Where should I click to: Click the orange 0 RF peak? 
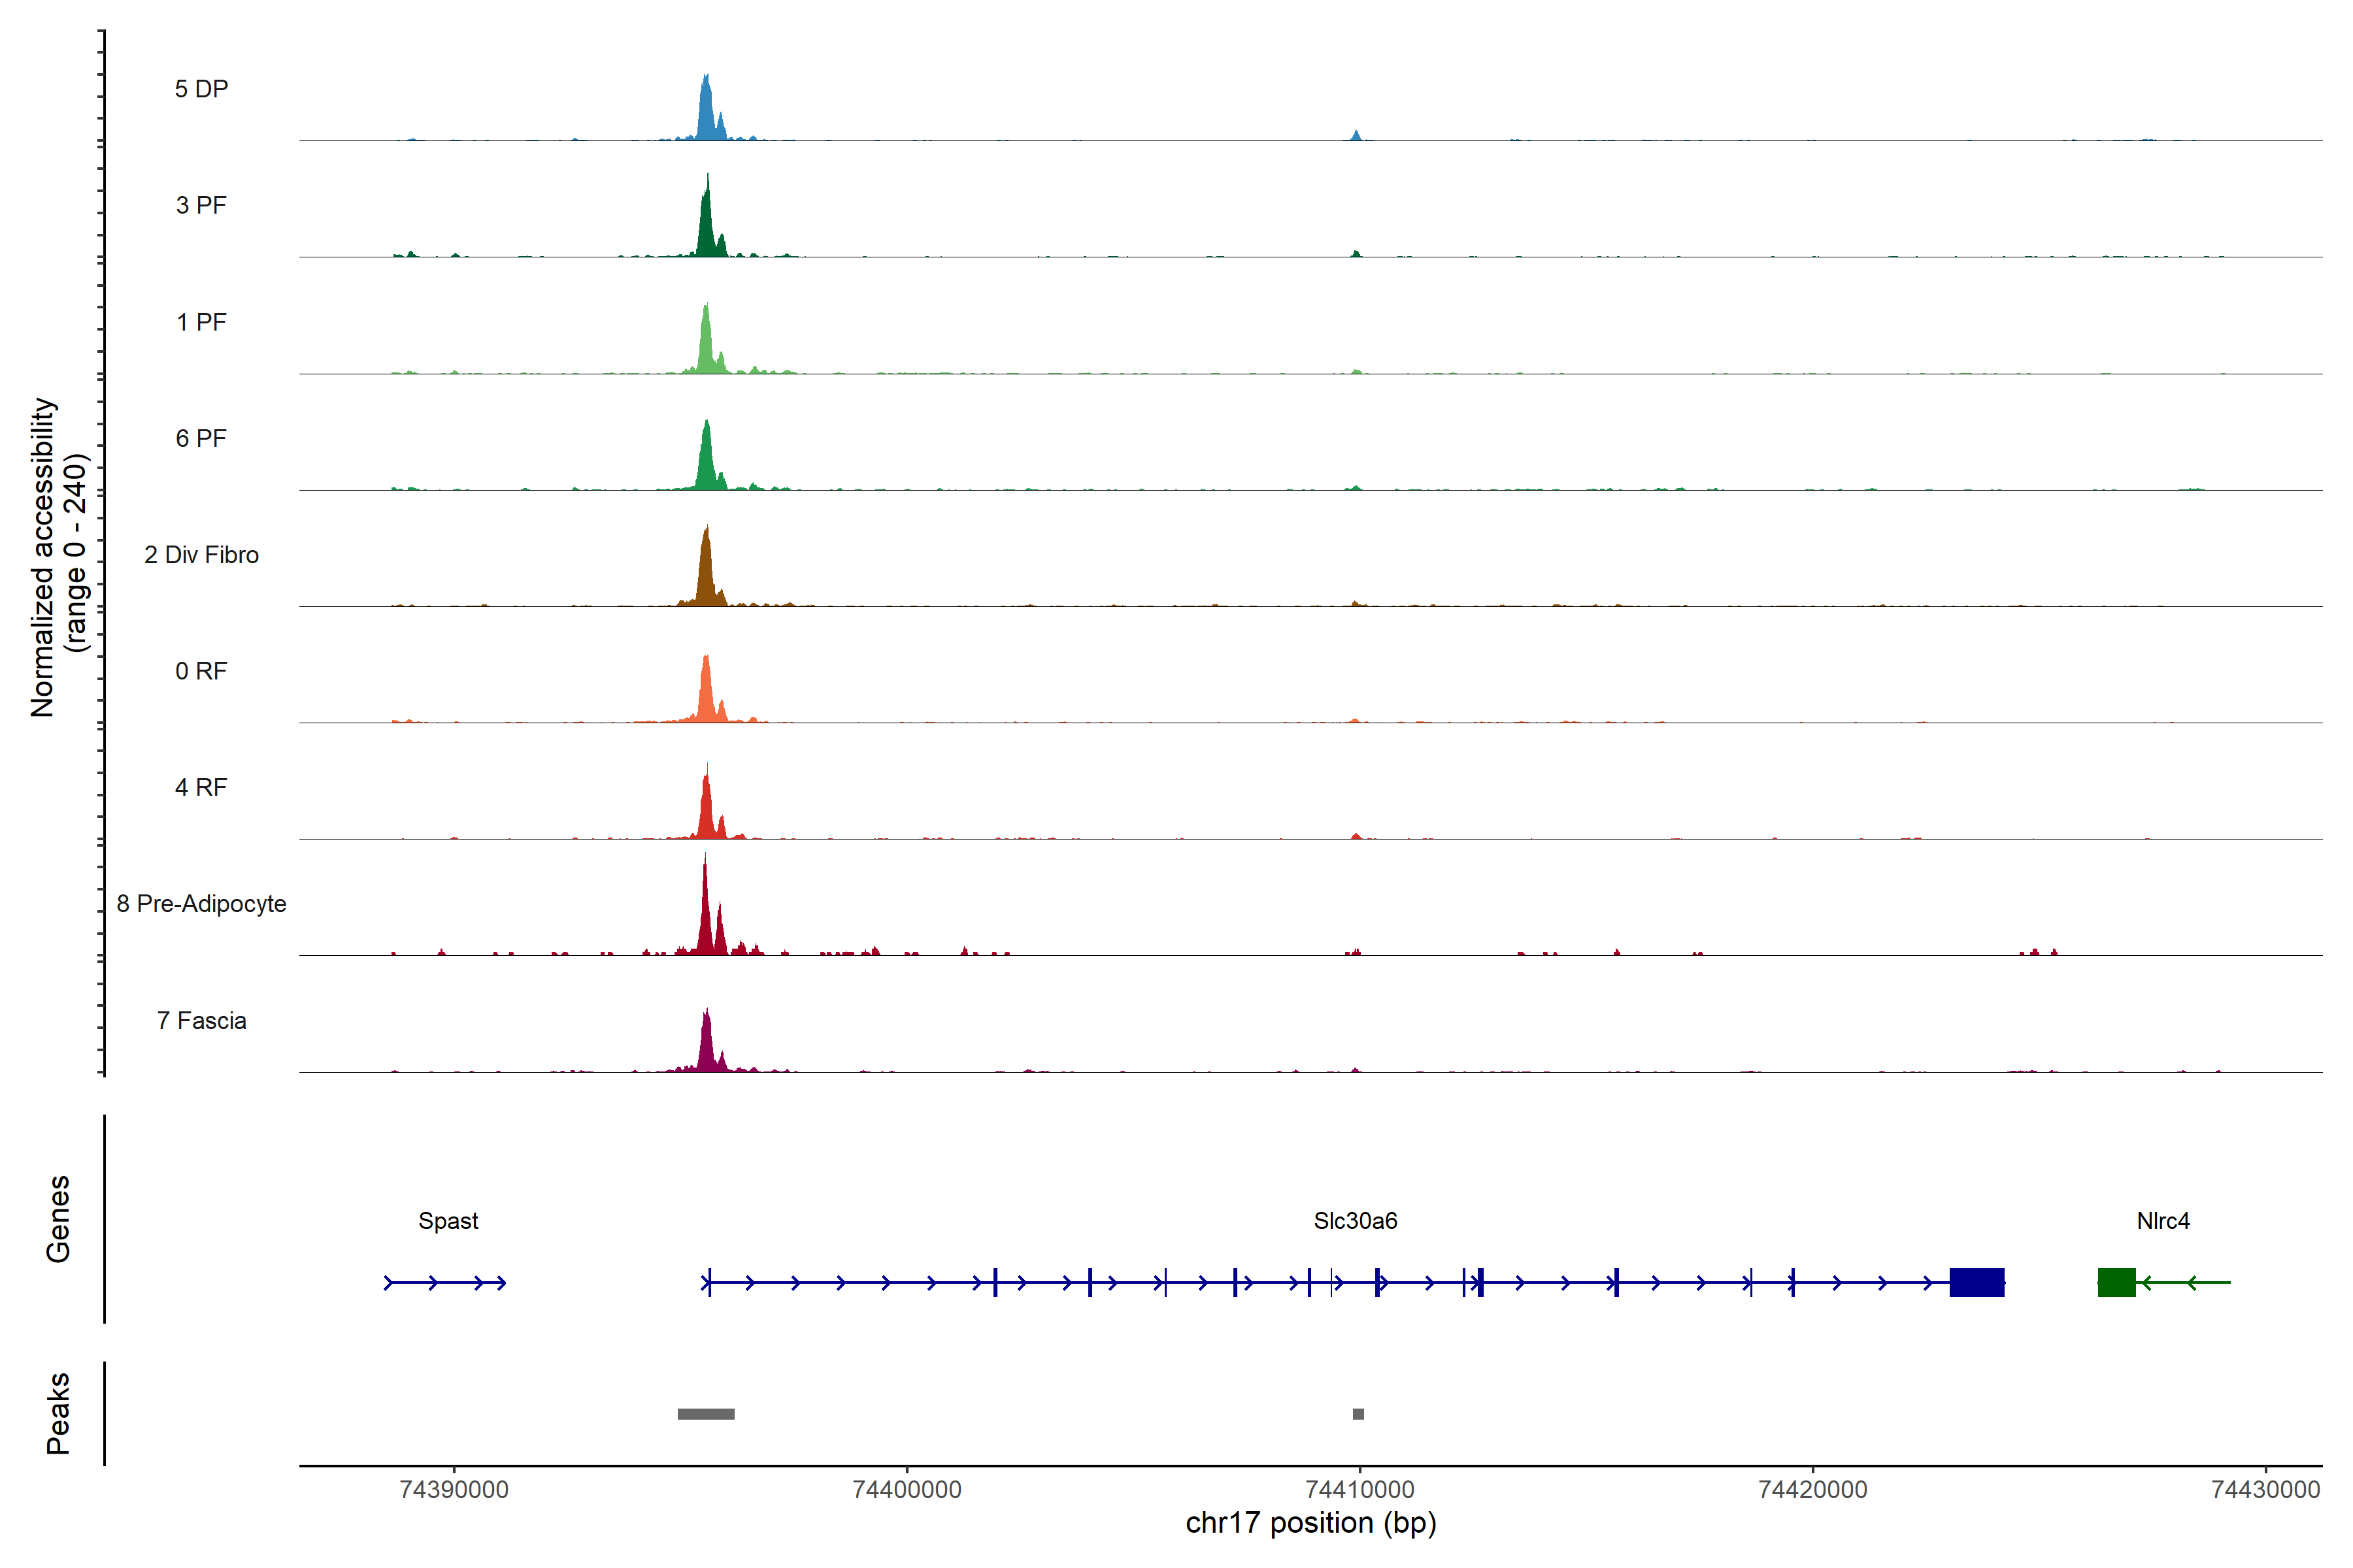pyautogui.click(x=707, y=695)
